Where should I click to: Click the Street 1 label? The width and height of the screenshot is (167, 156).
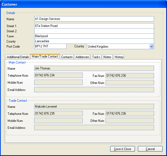11,26
